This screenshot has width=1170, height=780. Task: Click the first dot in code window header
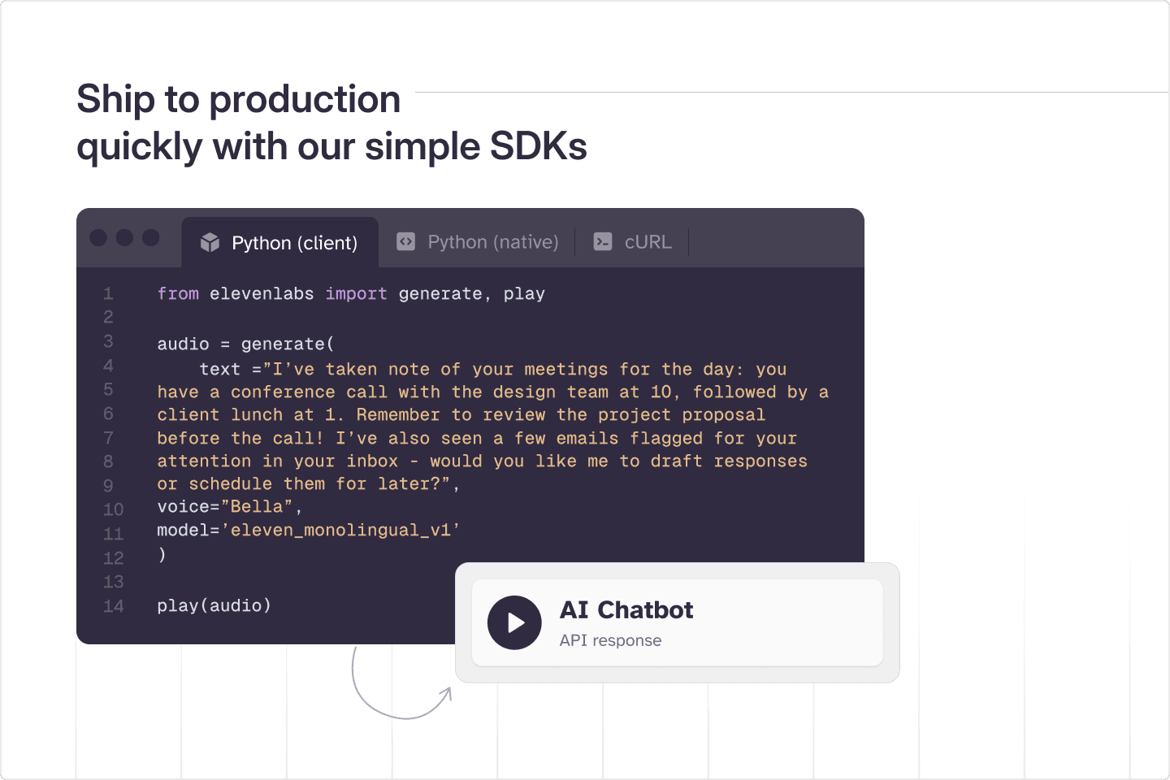pos(98,237)
